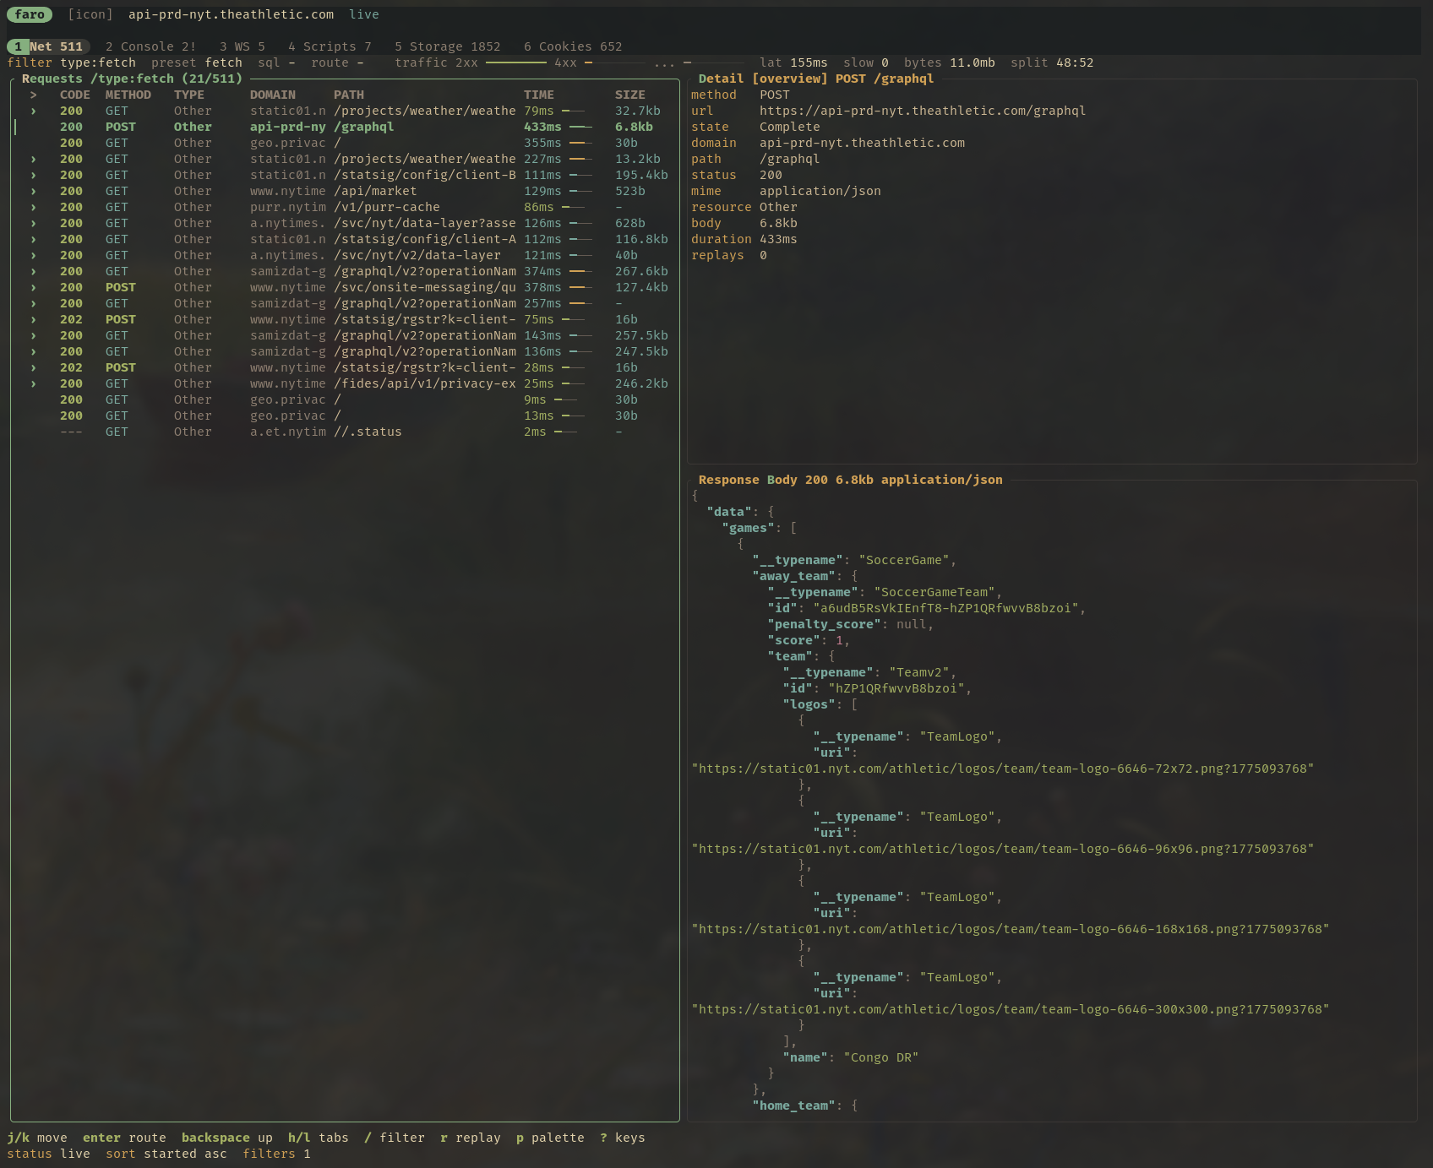Select the POST api-prd-ny /graphql request row
The height and width of the screenshot is (1168, 1433).
coord(346,127)
